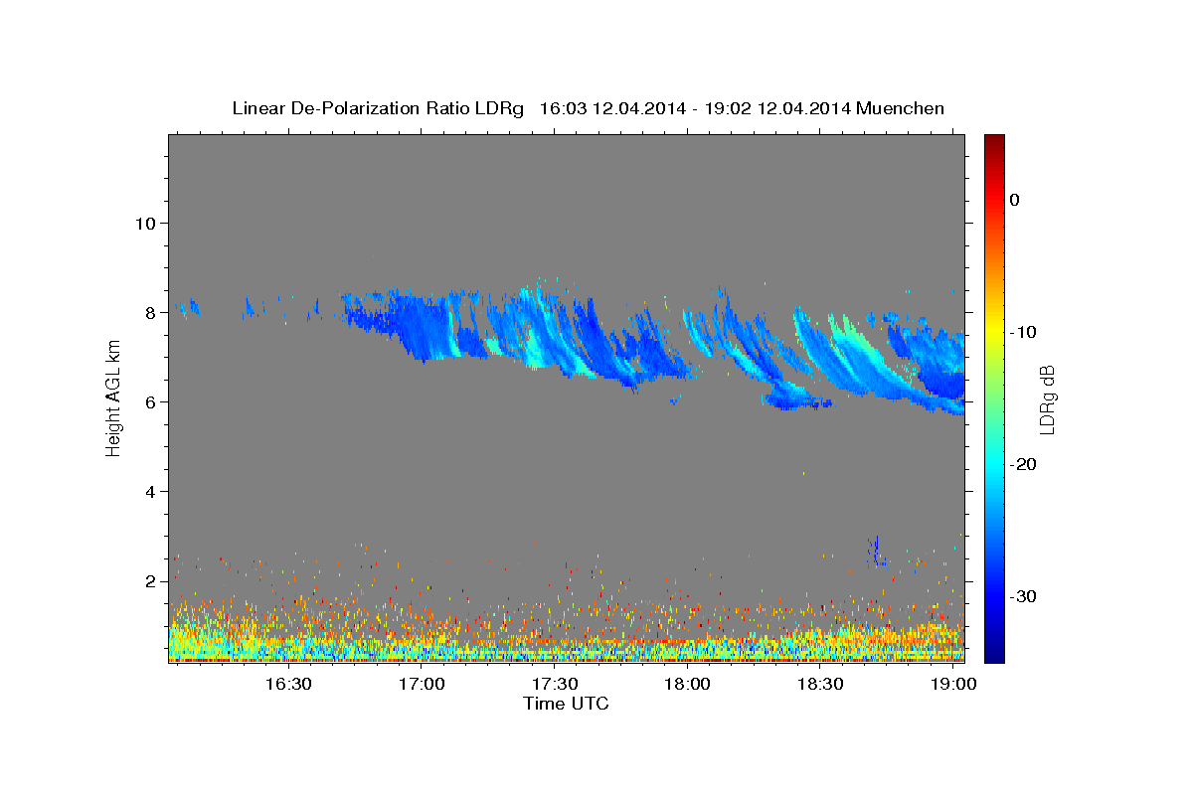Click the 'Height AGL km' axis label
1193x795 pixels.
[114, 398]
